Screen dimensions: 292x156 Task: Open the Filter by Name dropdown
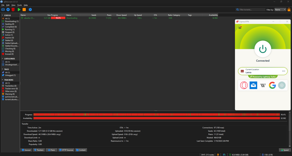coord(280,10)
